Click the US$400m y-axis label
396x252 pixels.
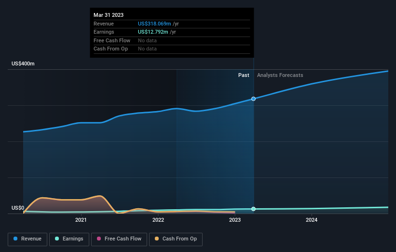click(23, 63)
